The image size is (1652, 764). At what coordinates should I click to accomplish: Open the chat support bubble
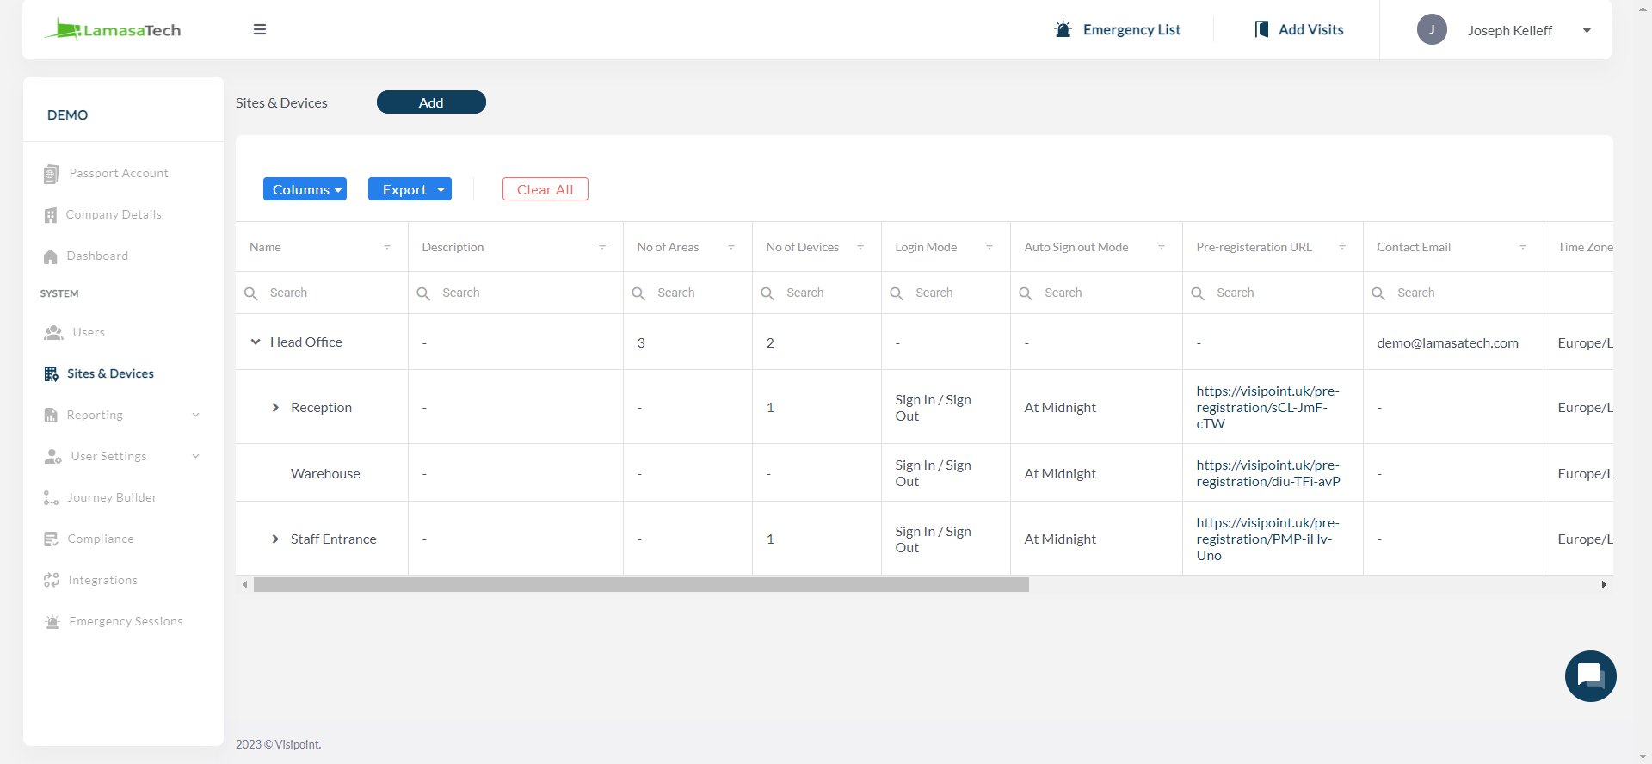point(1590,675)
